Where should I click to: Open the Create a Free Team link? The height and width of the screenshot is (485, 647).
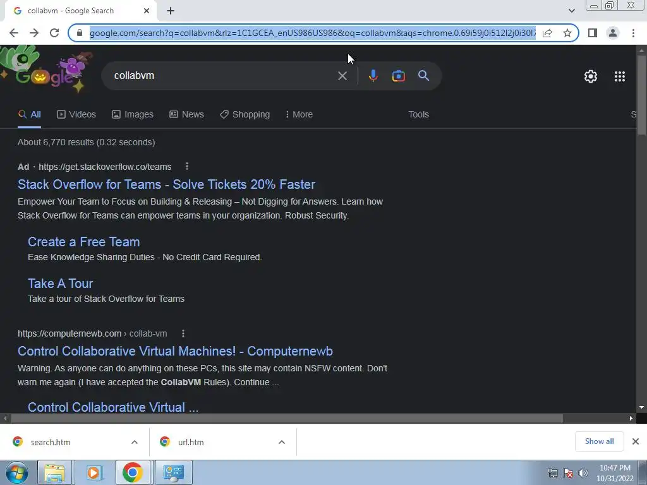(x=84, y=242)
